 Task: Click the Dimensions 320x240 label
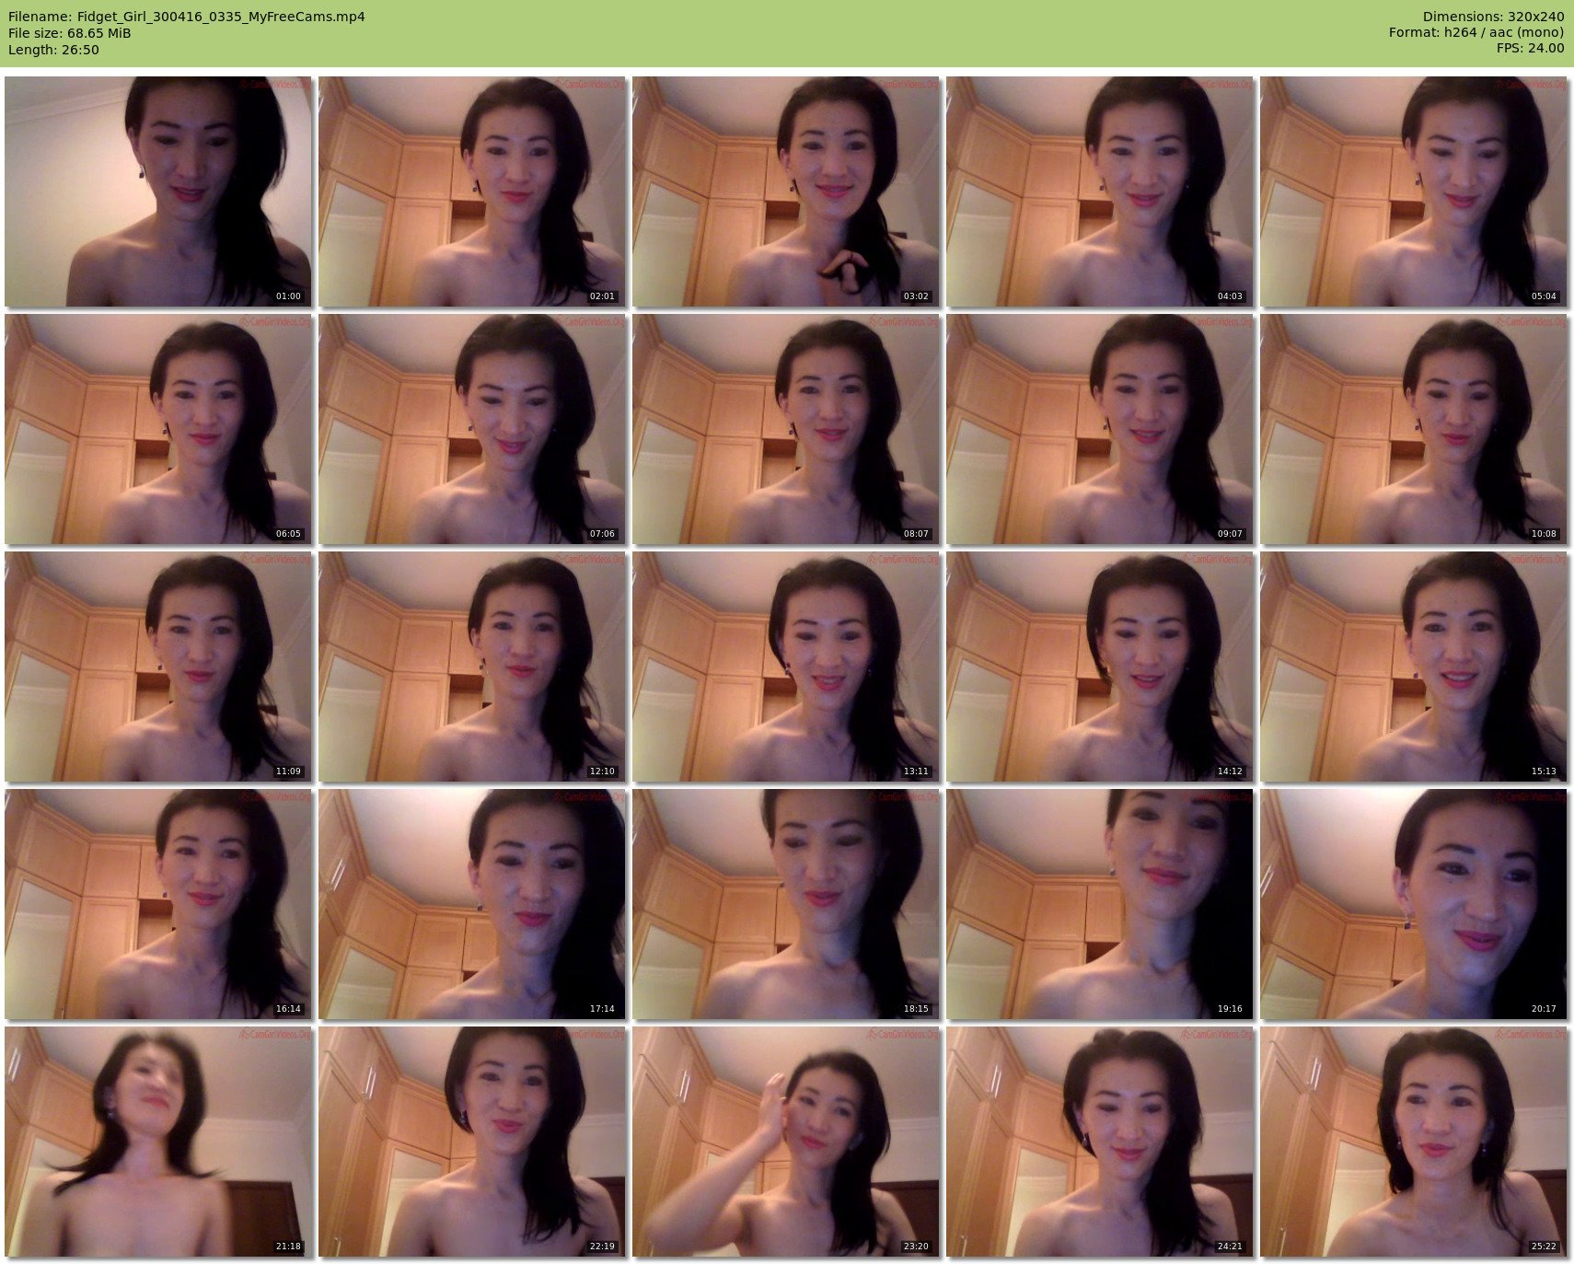pos(1493,17)
